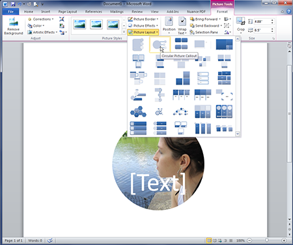The height and width of the screenshot is (245, 293).
Task: Collapse the ribbon using caret icon
Action: click(282, 12)
